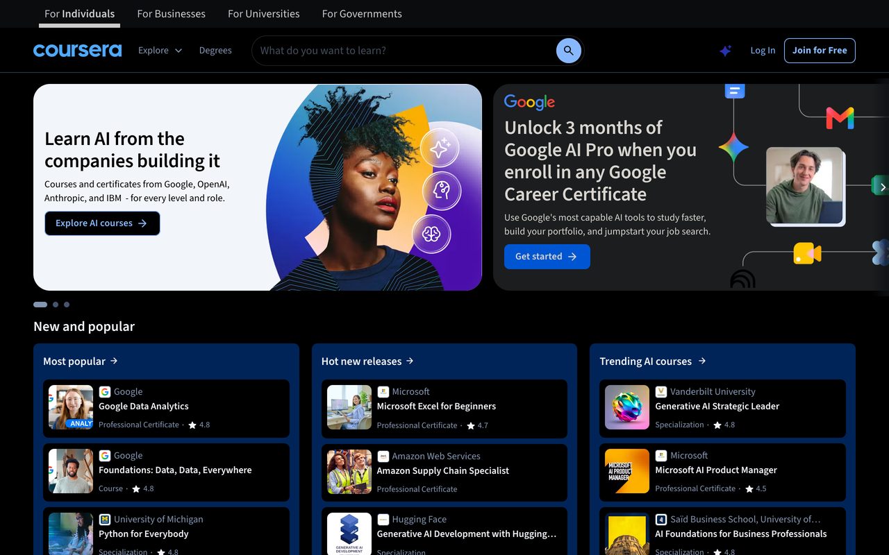889x555 pixels.
Task: Open the Degrees link
Action: tap(215, 51)
